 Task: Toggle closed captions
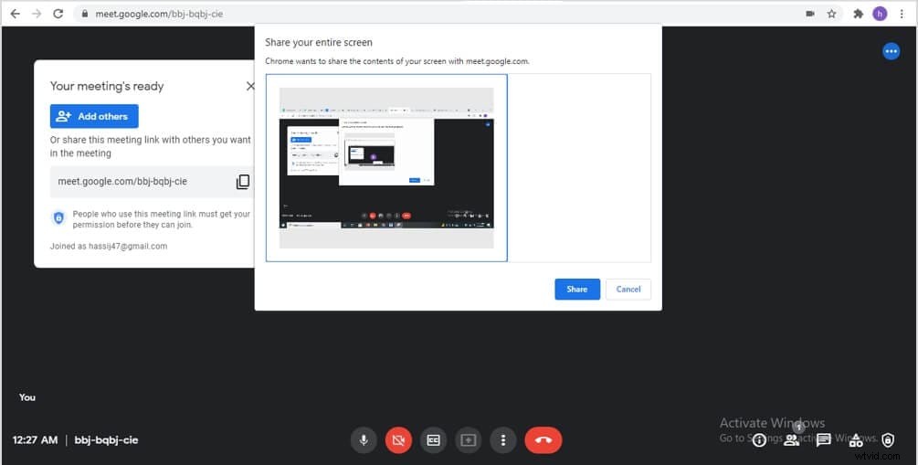[433, 440]
